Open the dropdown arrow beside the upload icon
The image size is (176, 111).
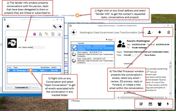tap(152, 33)
